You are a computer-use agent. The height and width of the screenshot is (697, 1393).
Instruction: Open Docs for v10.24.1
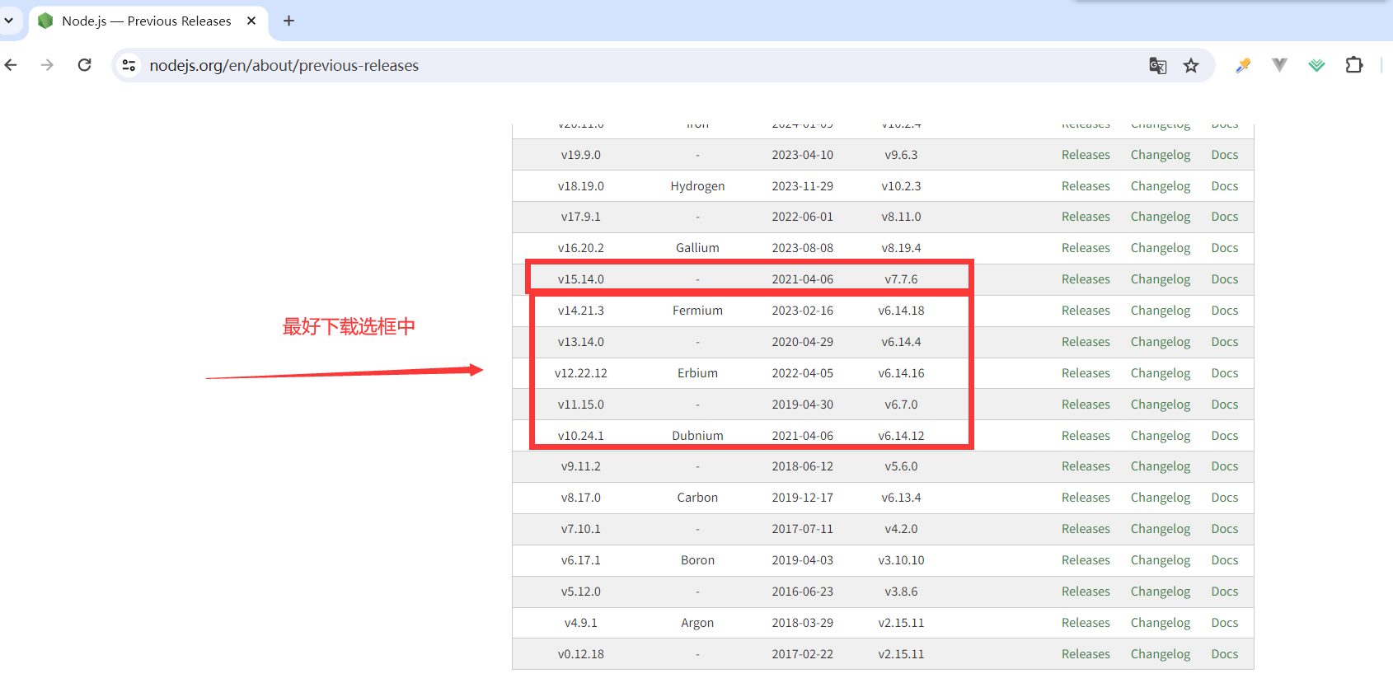pos(1225,436)
